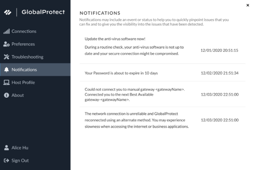253x170 pixels.
Task: Click the signal bars icon beside Connections
Action: 6,31
